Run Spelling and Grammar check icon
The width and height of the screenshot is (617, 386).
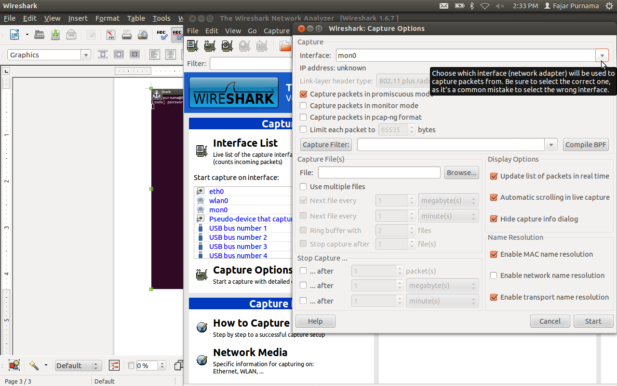click(x=162, y=35)
